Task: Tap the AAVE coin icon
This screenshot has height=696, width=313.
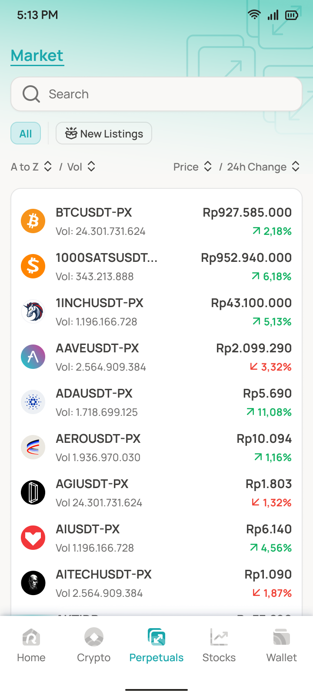Action: pos(33,357)
